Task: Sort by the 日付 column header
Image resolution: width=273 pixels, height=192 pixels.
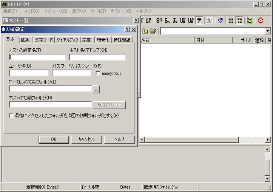Action: 213,40
